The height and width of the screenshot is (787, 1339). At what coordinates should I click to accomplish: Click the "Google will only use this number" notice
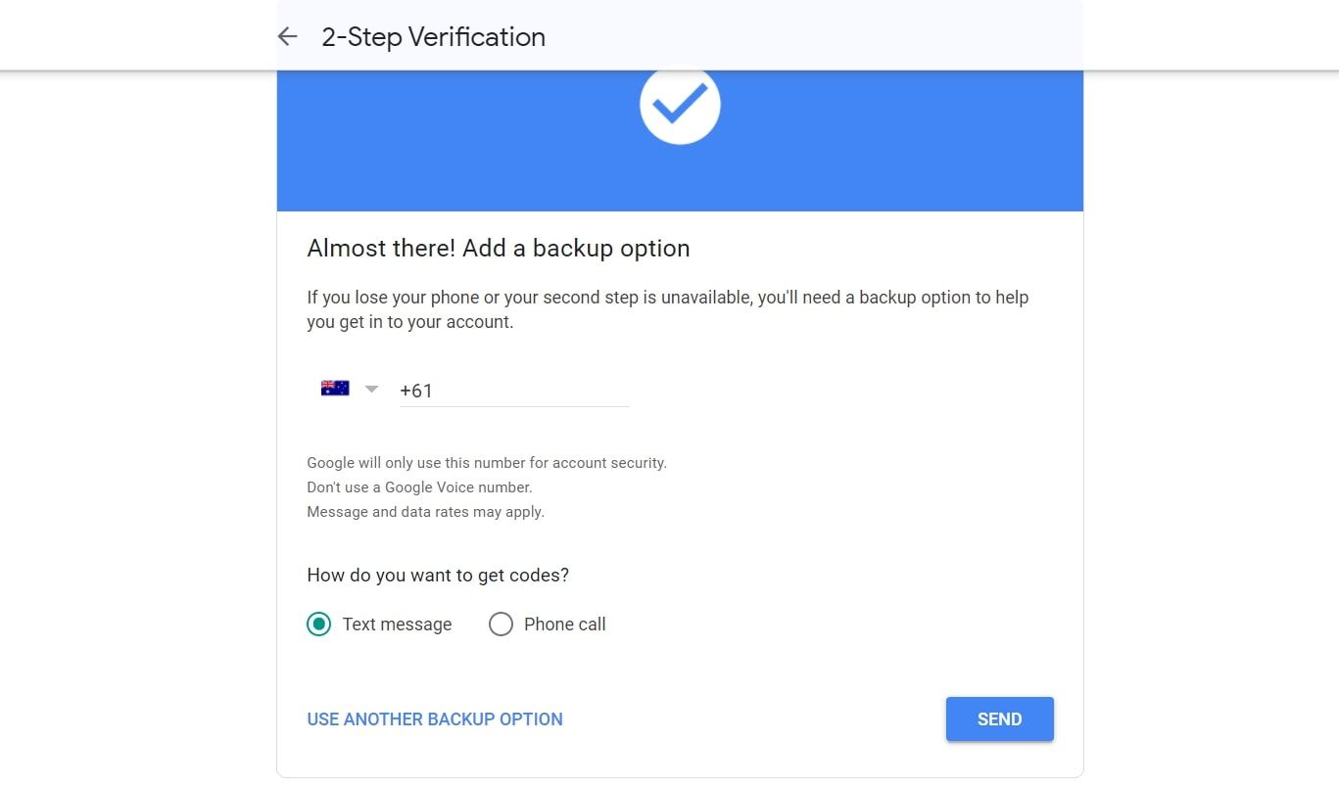[x=487, y=463]
